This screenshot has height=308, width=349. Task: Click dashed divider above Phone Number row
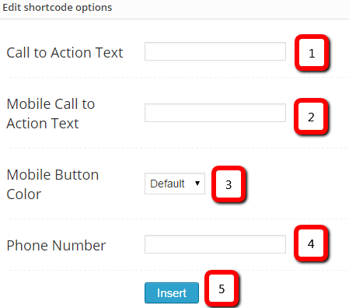(176, 219)
